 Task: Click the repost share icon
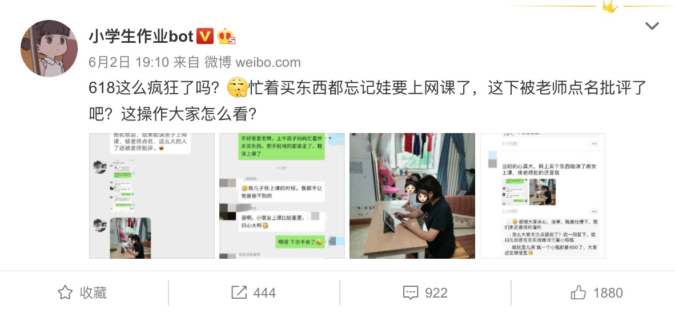point(239,293)
